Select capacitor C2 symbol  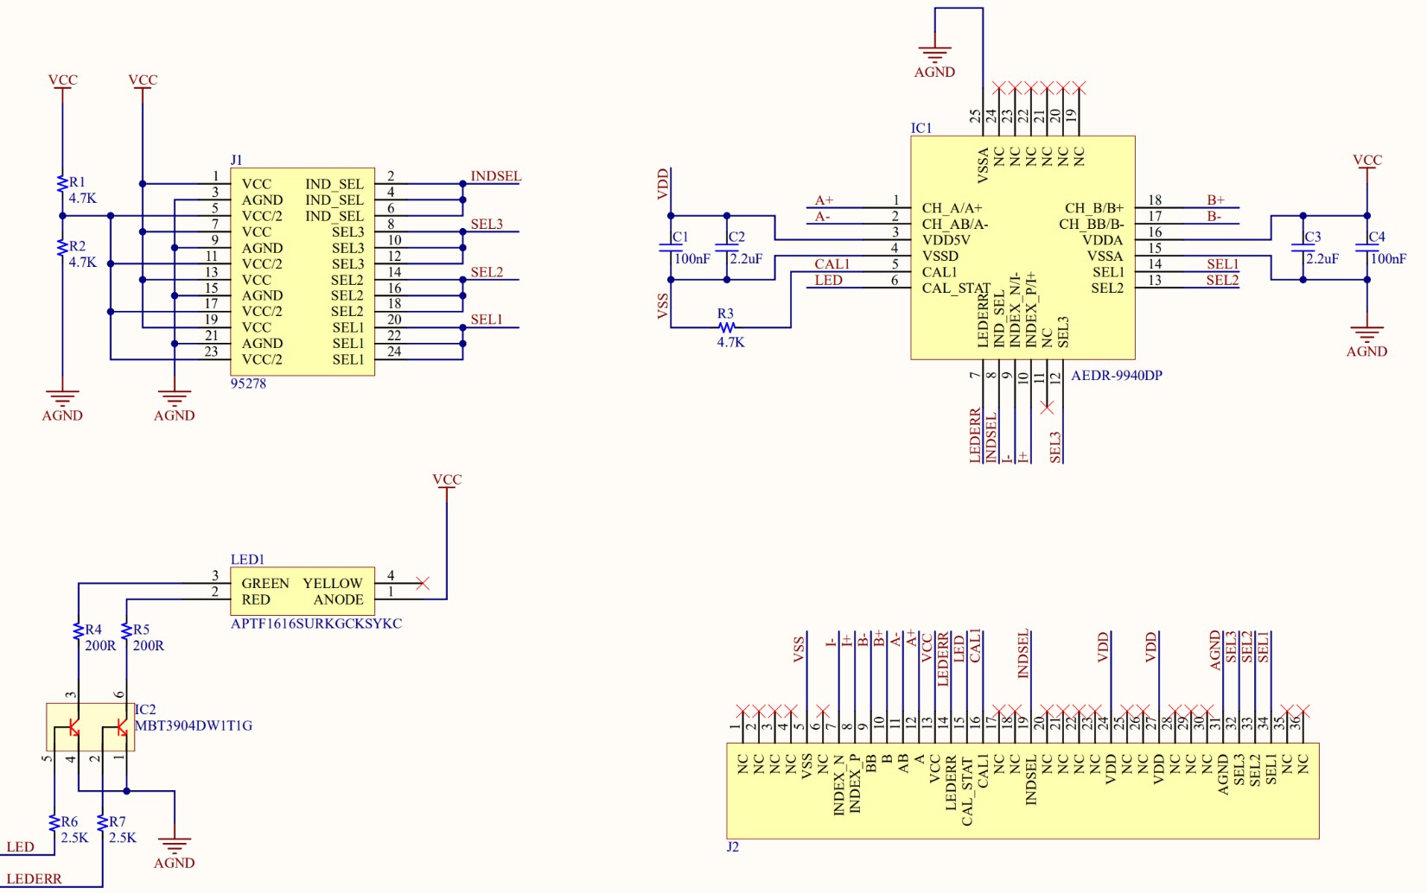[x=727, y=248]
